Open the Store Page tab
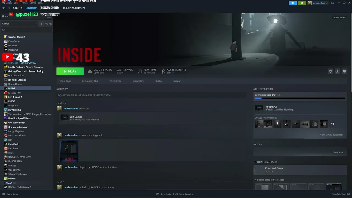352x198 pixels. (65, 81)
